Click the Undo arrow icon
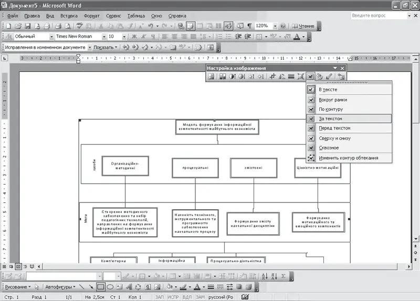This screenshot has height=301, width=420. tap(151, 26)
